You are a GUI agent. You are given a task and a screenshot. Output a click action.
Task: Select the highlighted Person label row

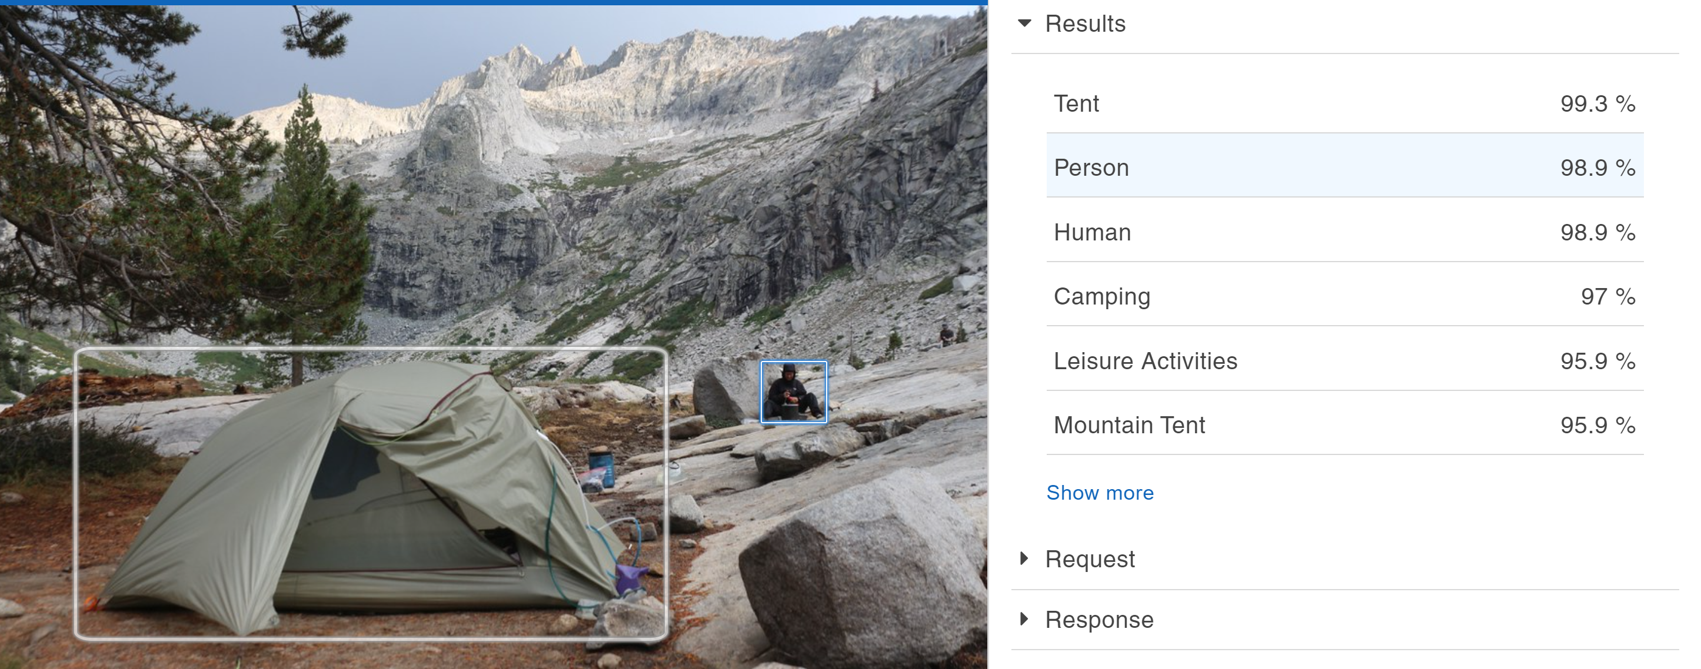(x=1344, y=168)
